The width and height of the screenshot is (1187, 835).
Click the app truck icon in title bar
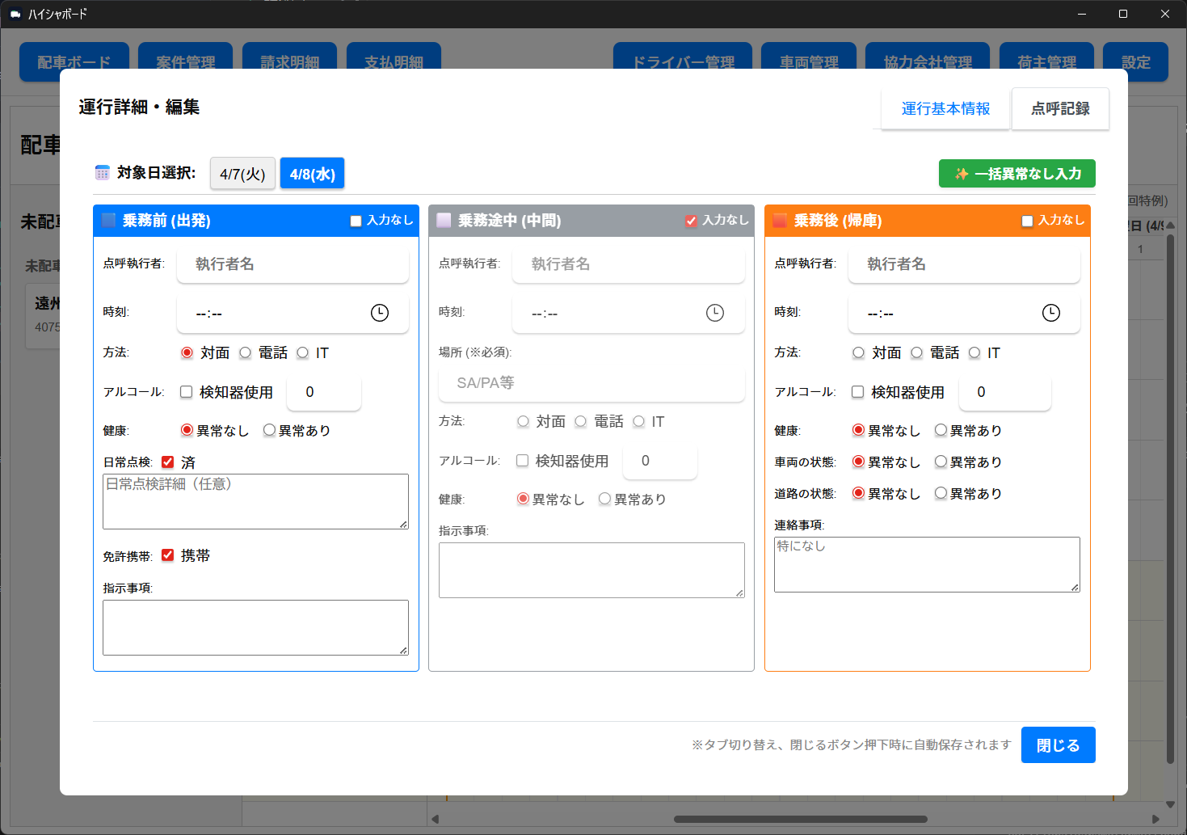[x=15, y=14]
